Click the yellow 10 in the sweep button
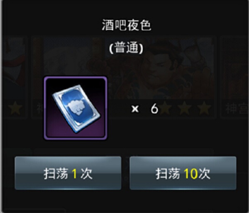 190,174
